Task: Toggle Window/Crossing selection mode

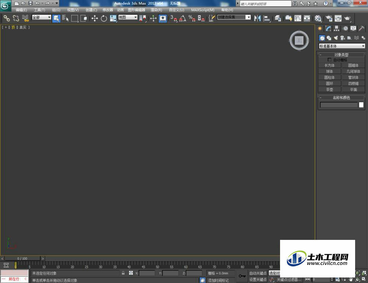Action: [x=84, y=18]
